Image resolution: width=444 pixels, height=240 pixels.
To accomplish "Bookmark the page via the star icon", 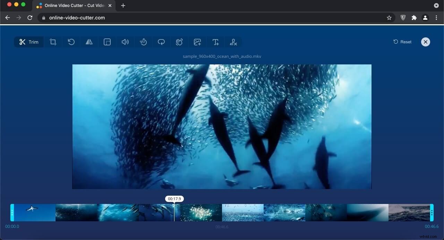I will 389,17.
